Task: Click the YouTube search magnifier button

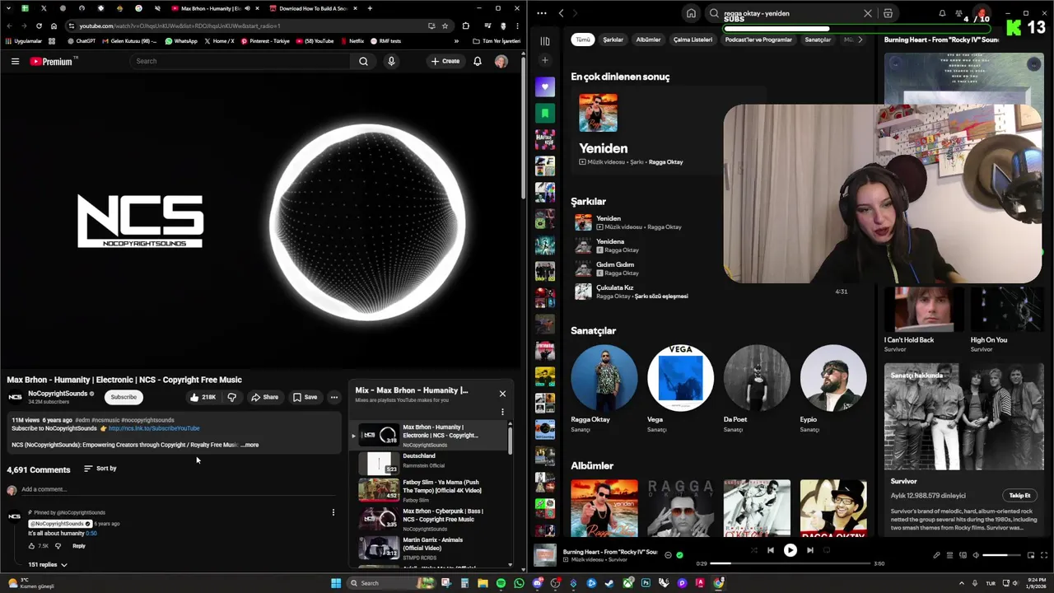Action: (363, 61)
